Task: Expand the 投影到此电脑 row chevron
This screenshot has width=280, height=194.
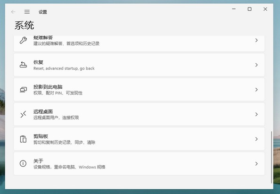Action: (x=256, y=90)
